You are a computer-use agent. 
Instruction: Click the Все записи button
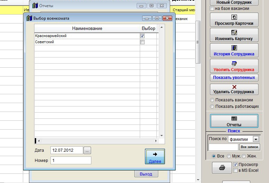pyautogui.click(x=250, y=147)
